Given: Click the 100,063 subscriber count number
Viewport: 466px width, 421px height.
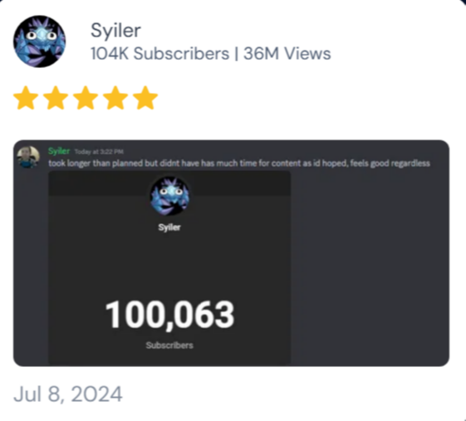Looking at the screenshot, I should pos(169,315).
